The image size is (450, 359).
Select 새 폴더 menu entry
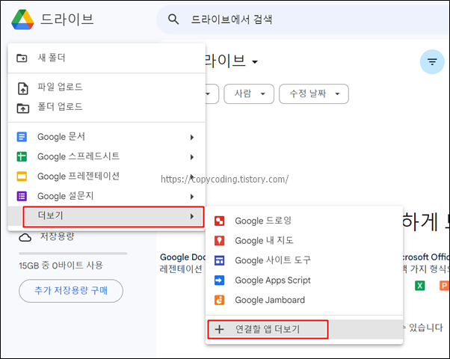tap(106, 58)
